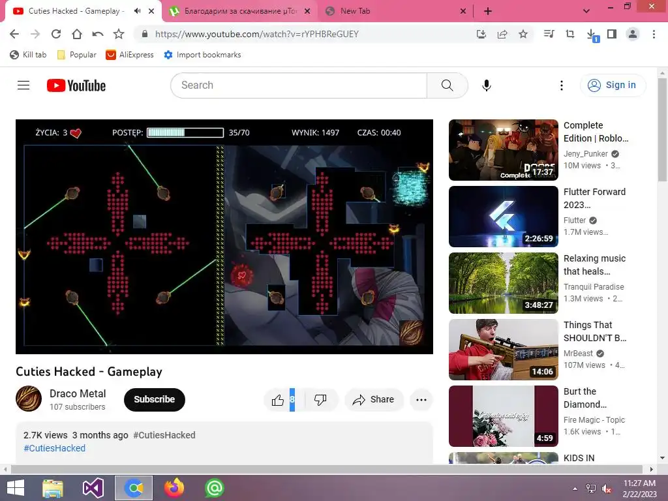The height and width of the screenshot is (501, 668).
Task: Mute the Cuties Hacked tab audio
Action: click(x=137, y=11)
